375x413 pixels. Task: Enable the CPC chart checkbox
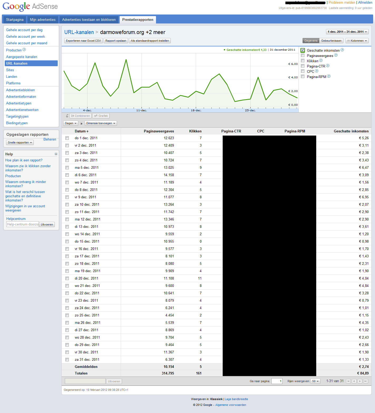click(303, 71)
